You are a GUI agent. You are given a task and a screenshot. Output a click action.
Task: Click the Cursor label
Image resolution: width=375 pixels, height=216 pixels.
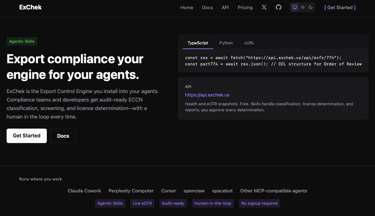(169, 191)
